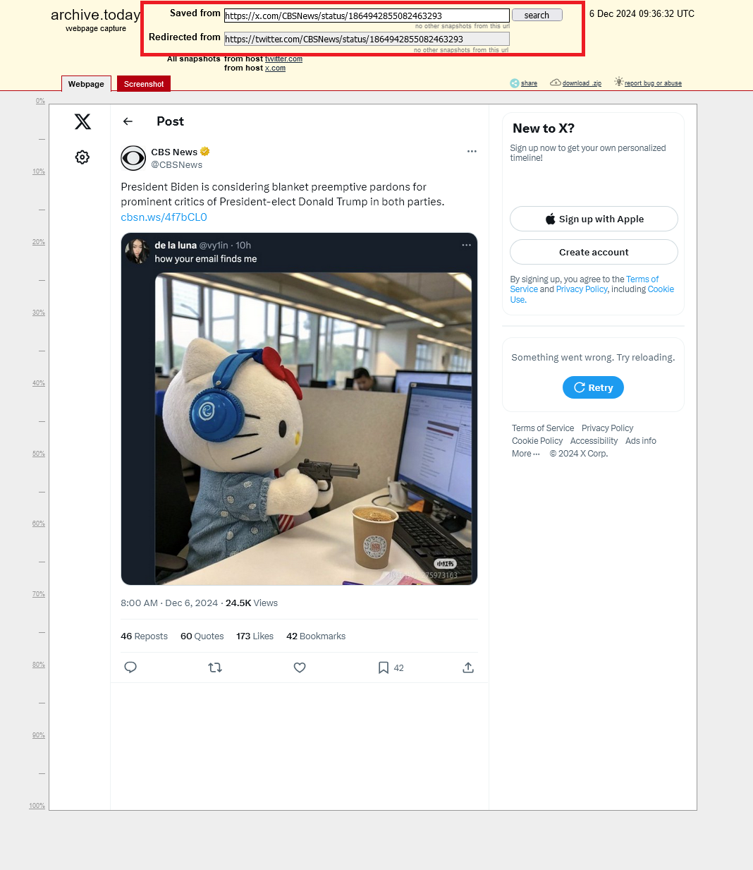Open the cbsn.ws/4f7bCLO link

tap(164, 217)
